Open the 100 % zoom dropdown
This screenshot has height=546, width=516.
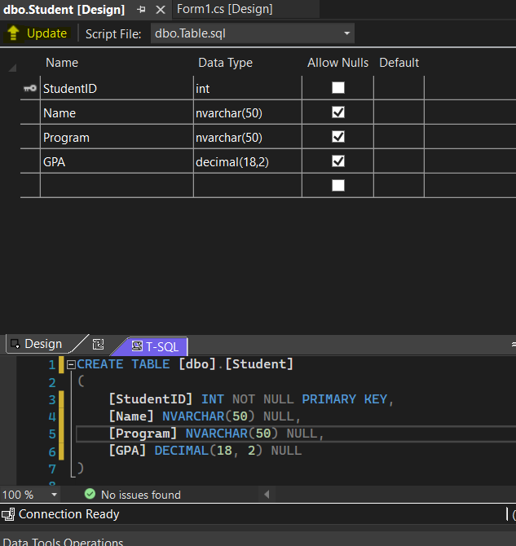55,495
